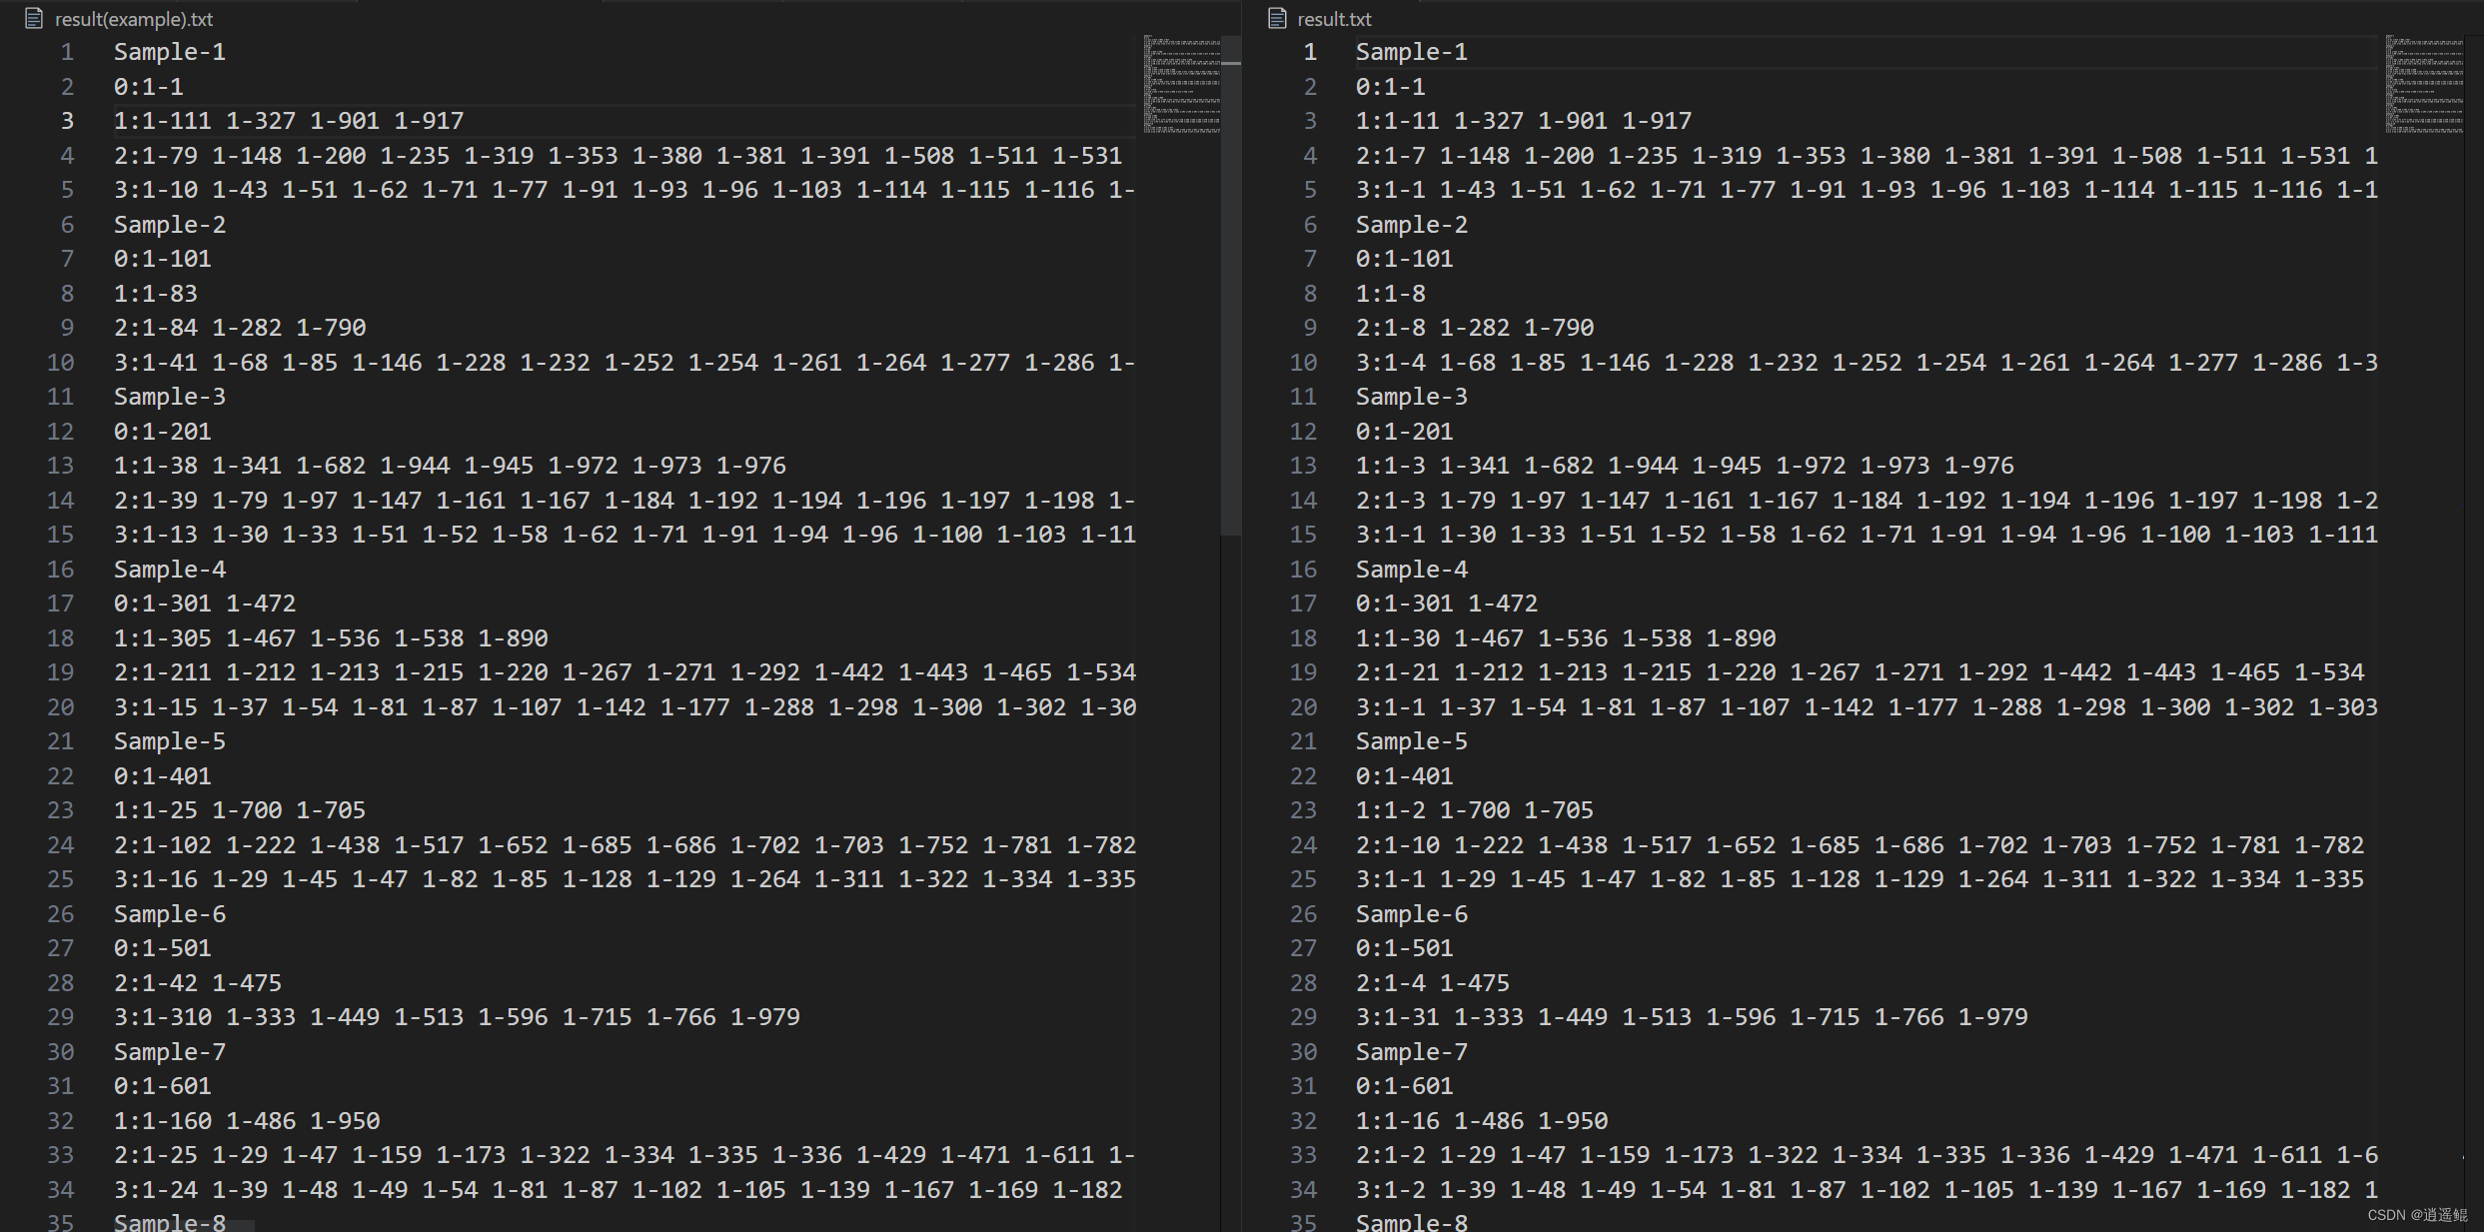Viewport: 2484px width, 1232px height.
Task: Click '0:1-201' in left editor
Action: point(163,432)
